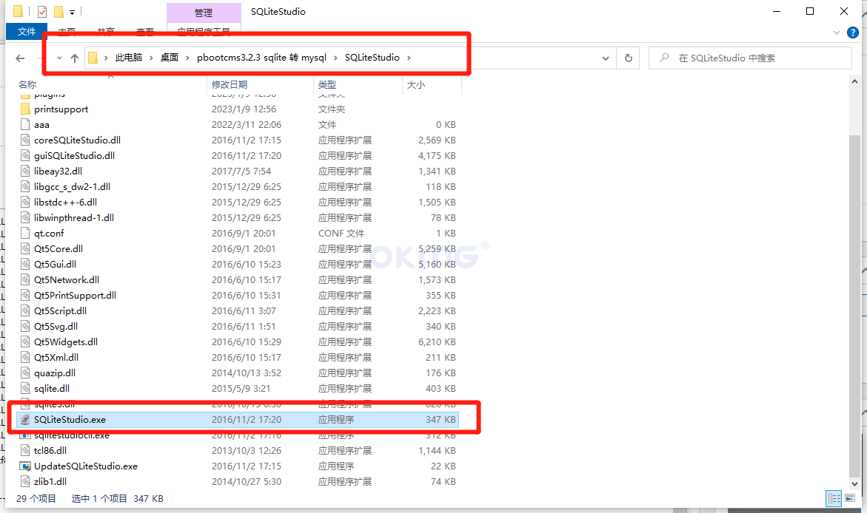Sort by the 大小 column header

(x=416, y=84)
